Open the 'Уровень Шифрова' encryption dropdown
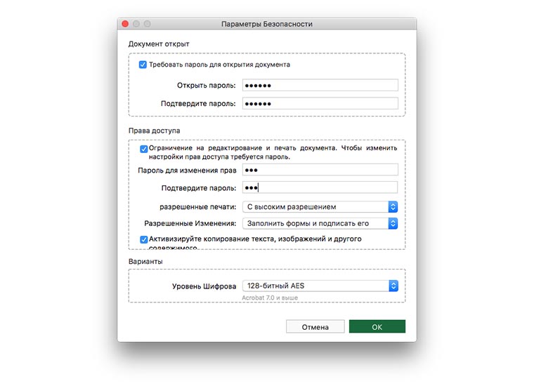This screenshot has height=386, width=534. (x=320, y=286)
